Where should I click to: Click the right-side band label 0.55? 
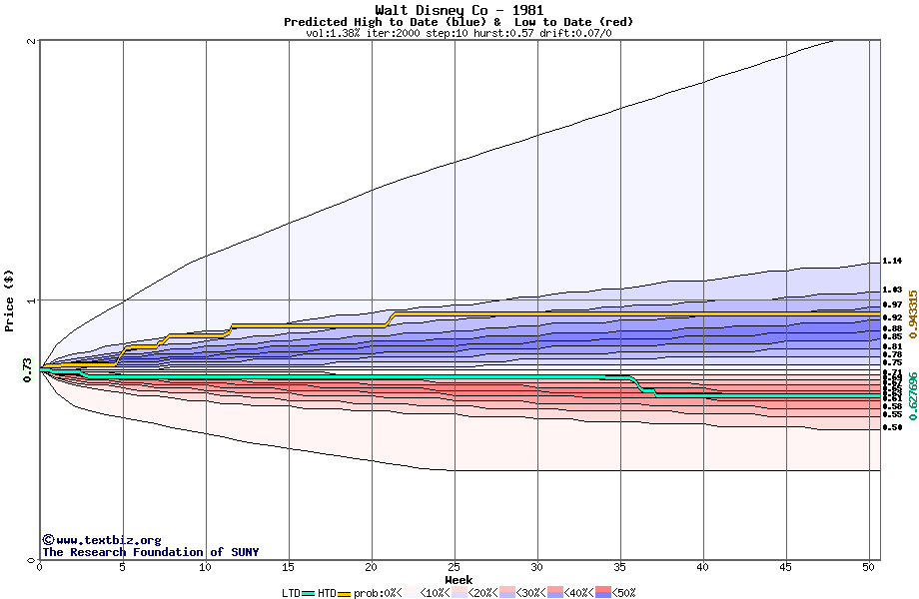coord(892,414)
